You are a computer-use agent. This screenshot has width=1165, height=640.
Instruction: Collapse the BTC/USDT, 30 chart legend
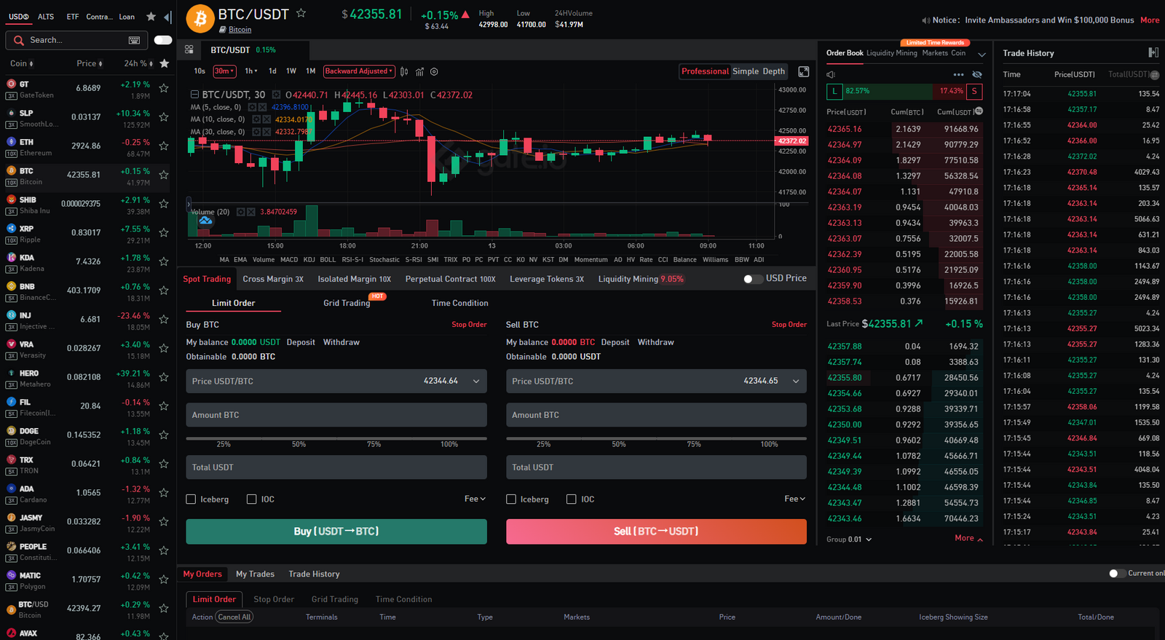tap(194, 95)
